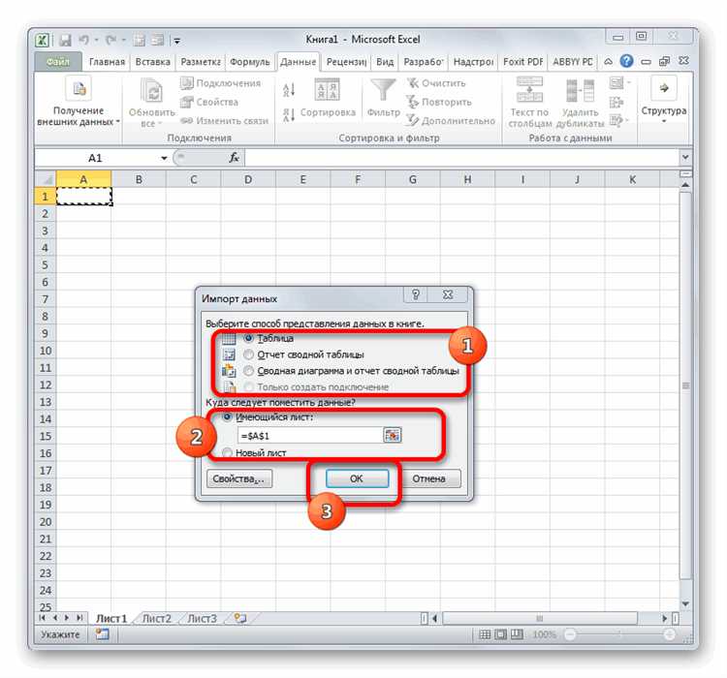The height and width of the screenshot is (678, 727).
Task: Click the Redo icon in quick access toolbar
Action: coord(111,41)
